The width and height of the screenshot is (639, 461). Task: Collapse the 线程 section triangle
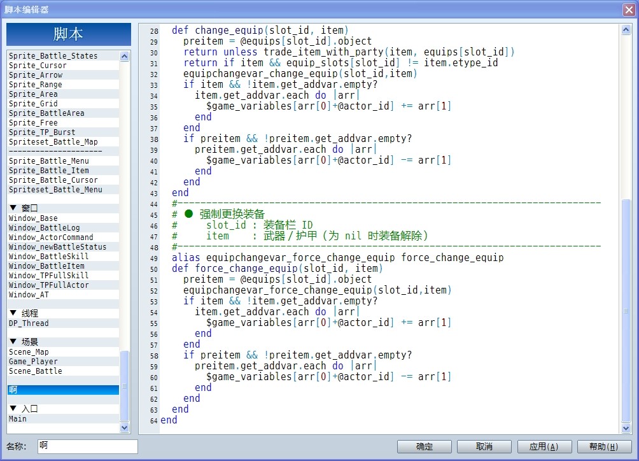point(13,313)
